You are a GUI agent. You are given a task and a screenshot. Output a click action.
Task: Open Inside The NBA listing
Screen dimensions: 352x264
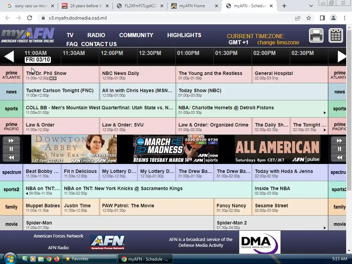[x=290, y=190]
